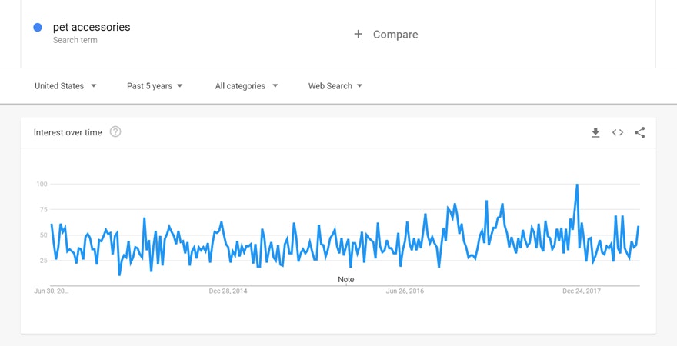The height and width of the screenshot is (346, 677).
Task: Expand the Past 5 years time range
Action: [155, 86]
